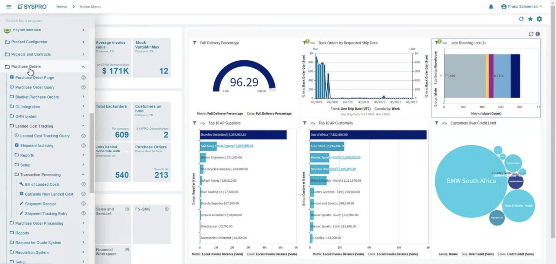The width and height of the screenshot is (556, 264).
Task: Click filter icon on Top 10 AR Customers
Action: pyautogui.click(x=305, y=123)
